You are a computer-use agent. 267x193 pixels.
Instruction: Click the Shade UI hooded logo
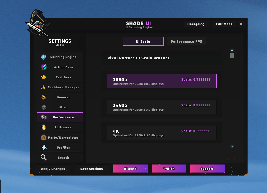click(38, 23)
